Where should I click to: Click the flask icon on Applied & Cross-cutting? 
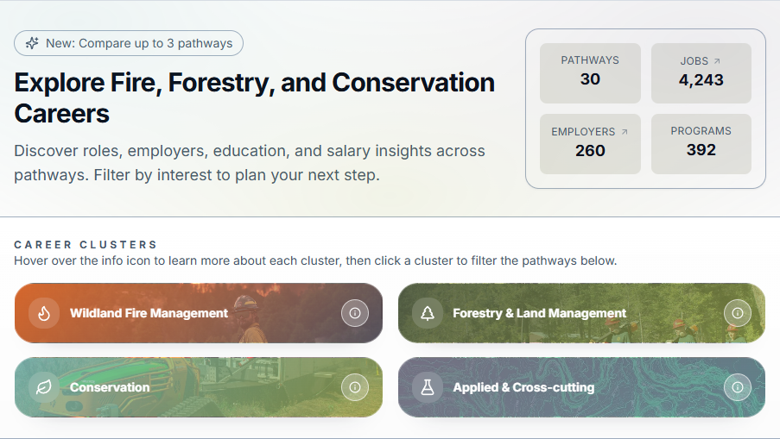click(x=427, y=387)
